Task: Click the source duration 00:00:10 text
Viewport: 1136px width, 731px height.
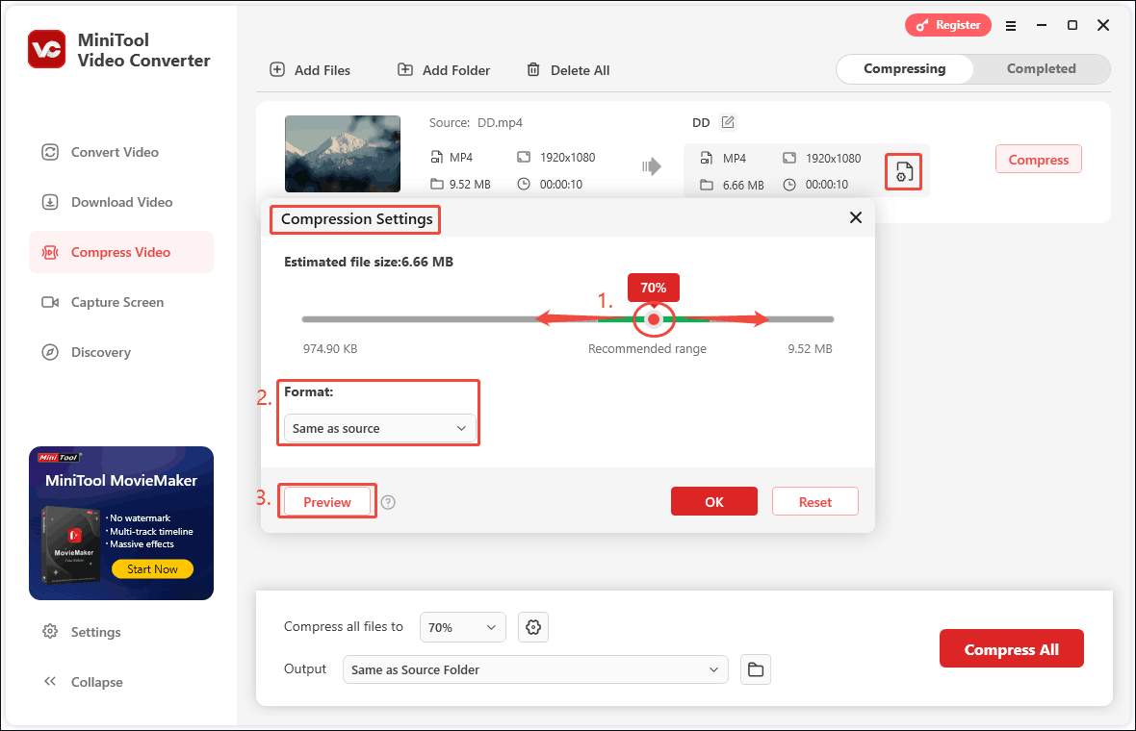Action: (560, 185)
